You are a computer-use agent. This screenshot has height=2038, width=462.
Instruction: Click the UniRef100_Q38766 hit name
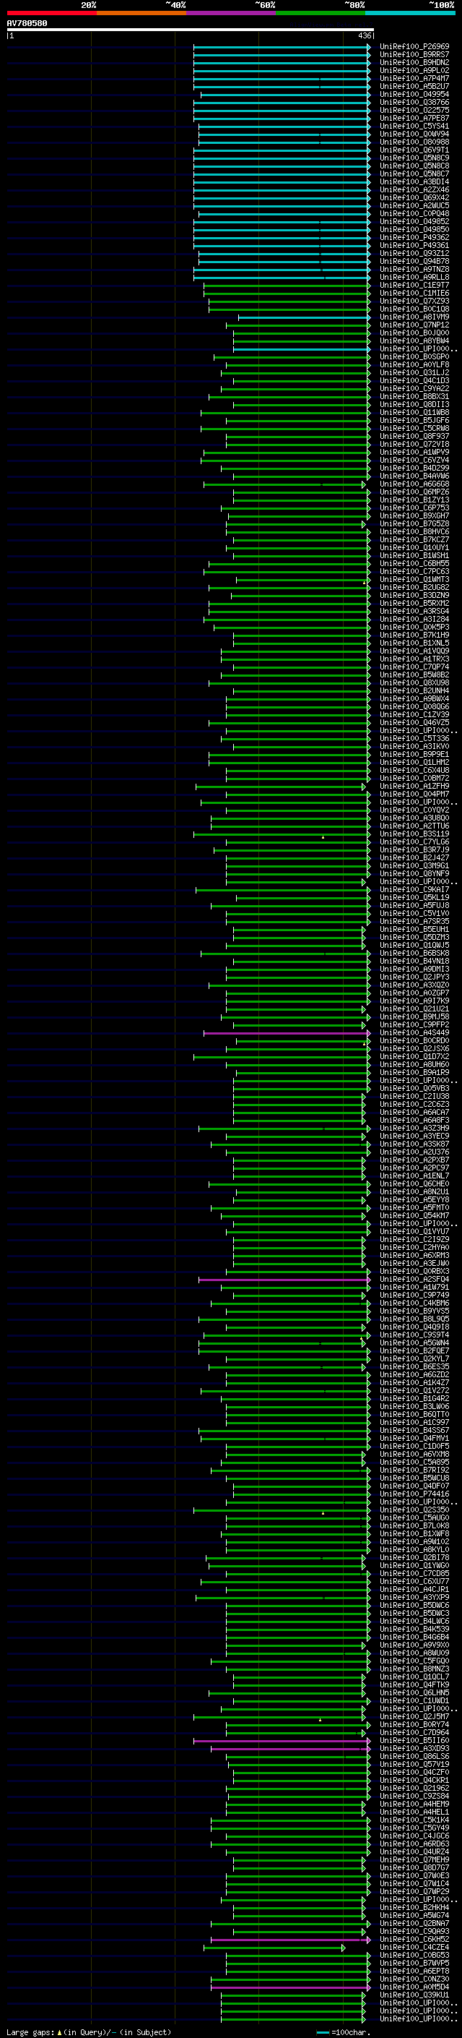pos(414,102)
